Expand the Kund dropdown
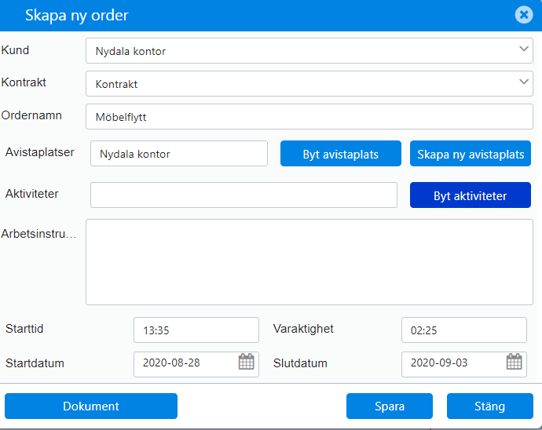This screenshot has height=430, width=542. click(x=524, y=49)
